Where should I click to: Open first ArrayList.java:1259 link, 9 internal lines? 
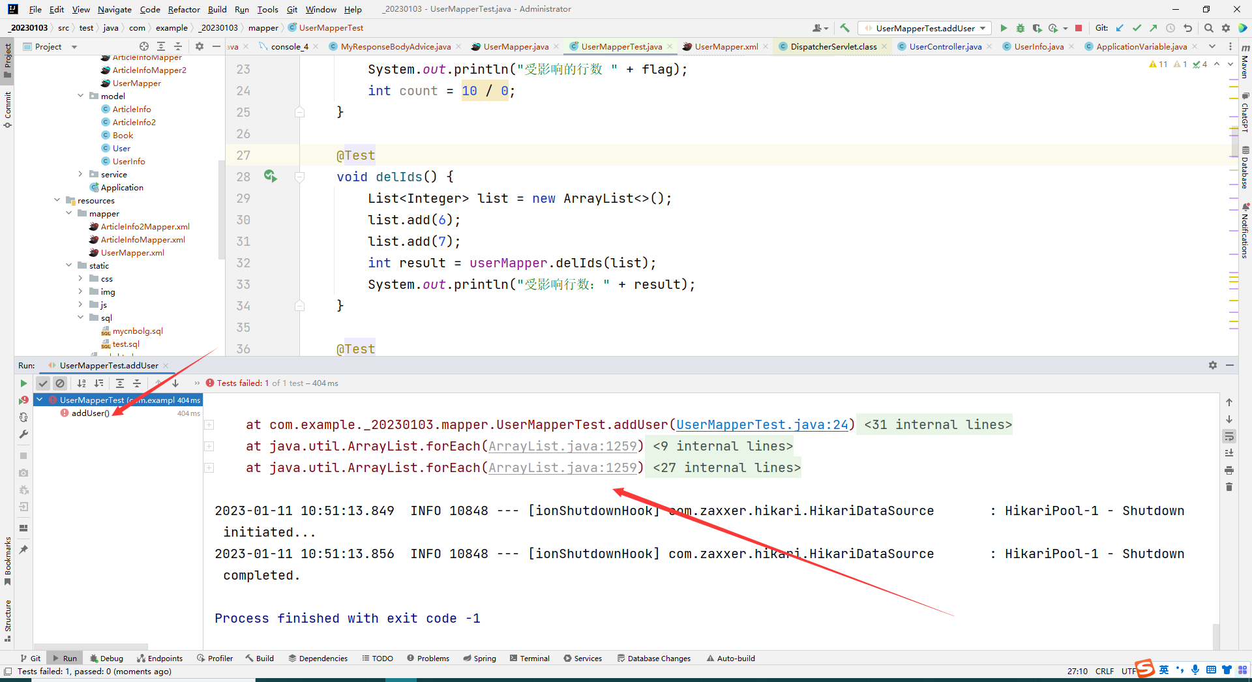coord(563,446)
